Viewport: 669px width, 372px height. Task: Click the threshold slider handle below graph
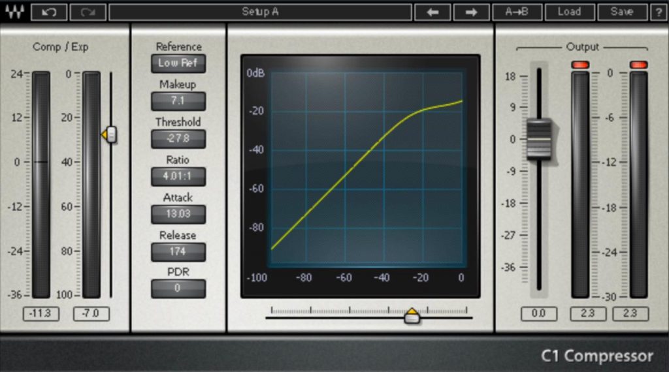click(x=412, y=317)
